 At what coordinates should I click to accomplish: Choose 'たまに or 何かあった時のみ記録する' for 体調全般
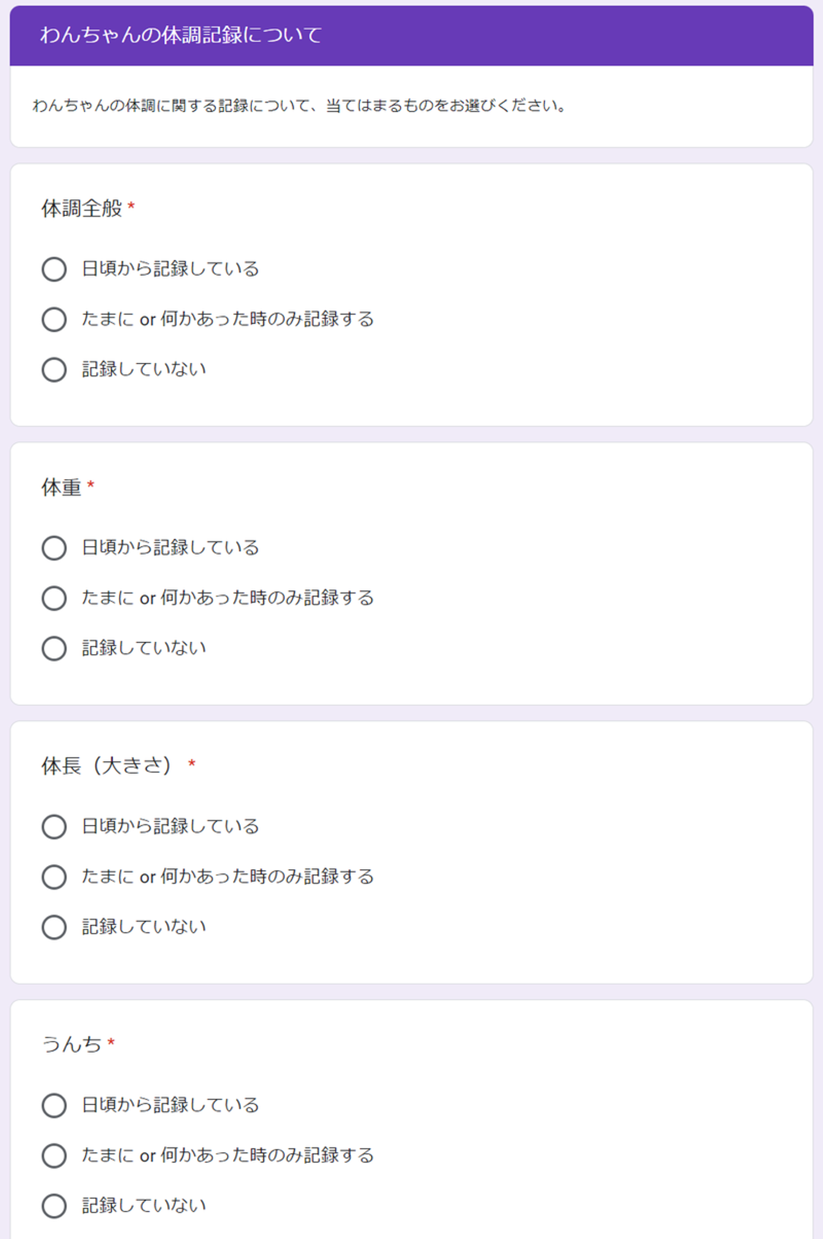tap(54, 320)
